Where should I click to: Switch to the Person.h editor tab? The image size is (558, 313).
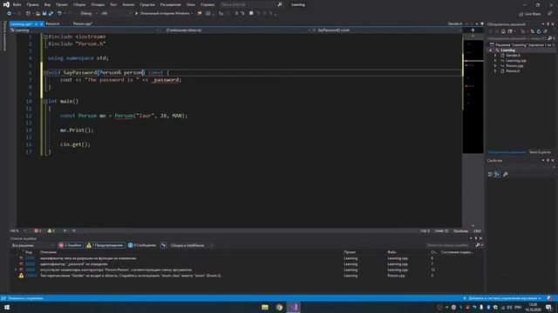52,23
